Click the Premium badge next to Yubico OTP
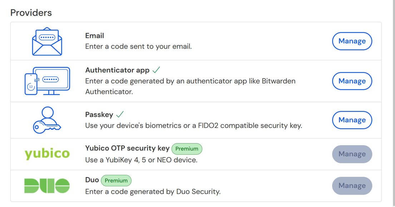395x207 pixels. coord(187,149)
